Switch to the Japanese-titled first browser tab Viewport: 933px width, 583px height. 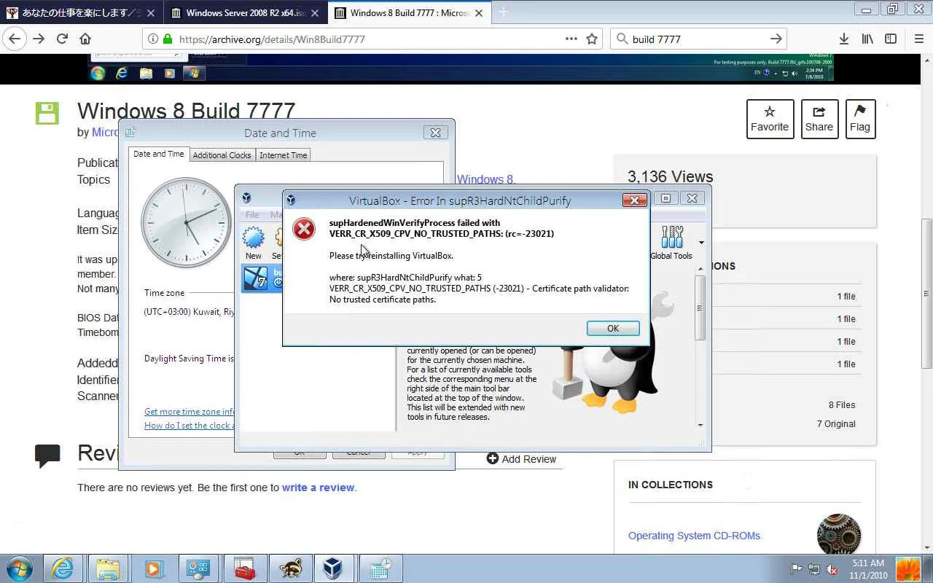[82, 12]
